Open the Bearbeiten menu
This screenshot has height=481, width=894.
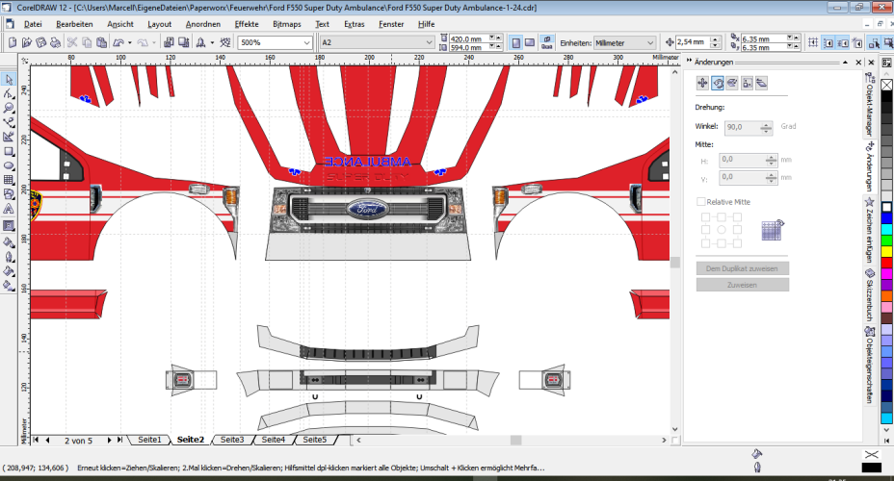click(x=74, y=24)
